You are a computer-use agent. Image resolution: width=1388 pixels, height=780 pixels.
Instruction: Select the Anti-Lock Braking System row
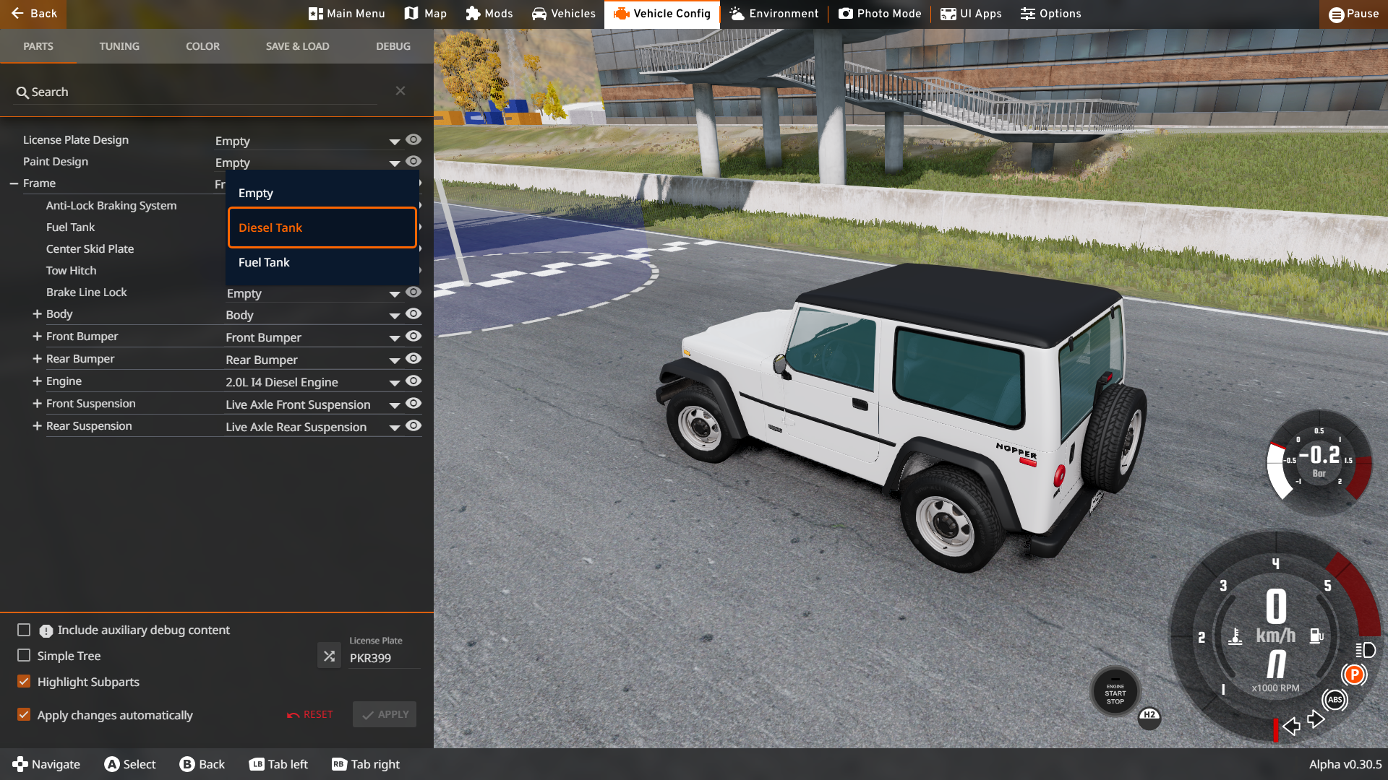[x=111, y=206]
